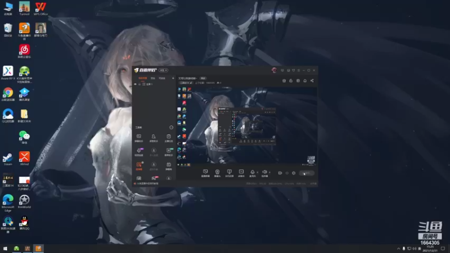Screen dimensions: 450x253
Task: Open the XMind desktop shortcut
Action: click(24, 159)
